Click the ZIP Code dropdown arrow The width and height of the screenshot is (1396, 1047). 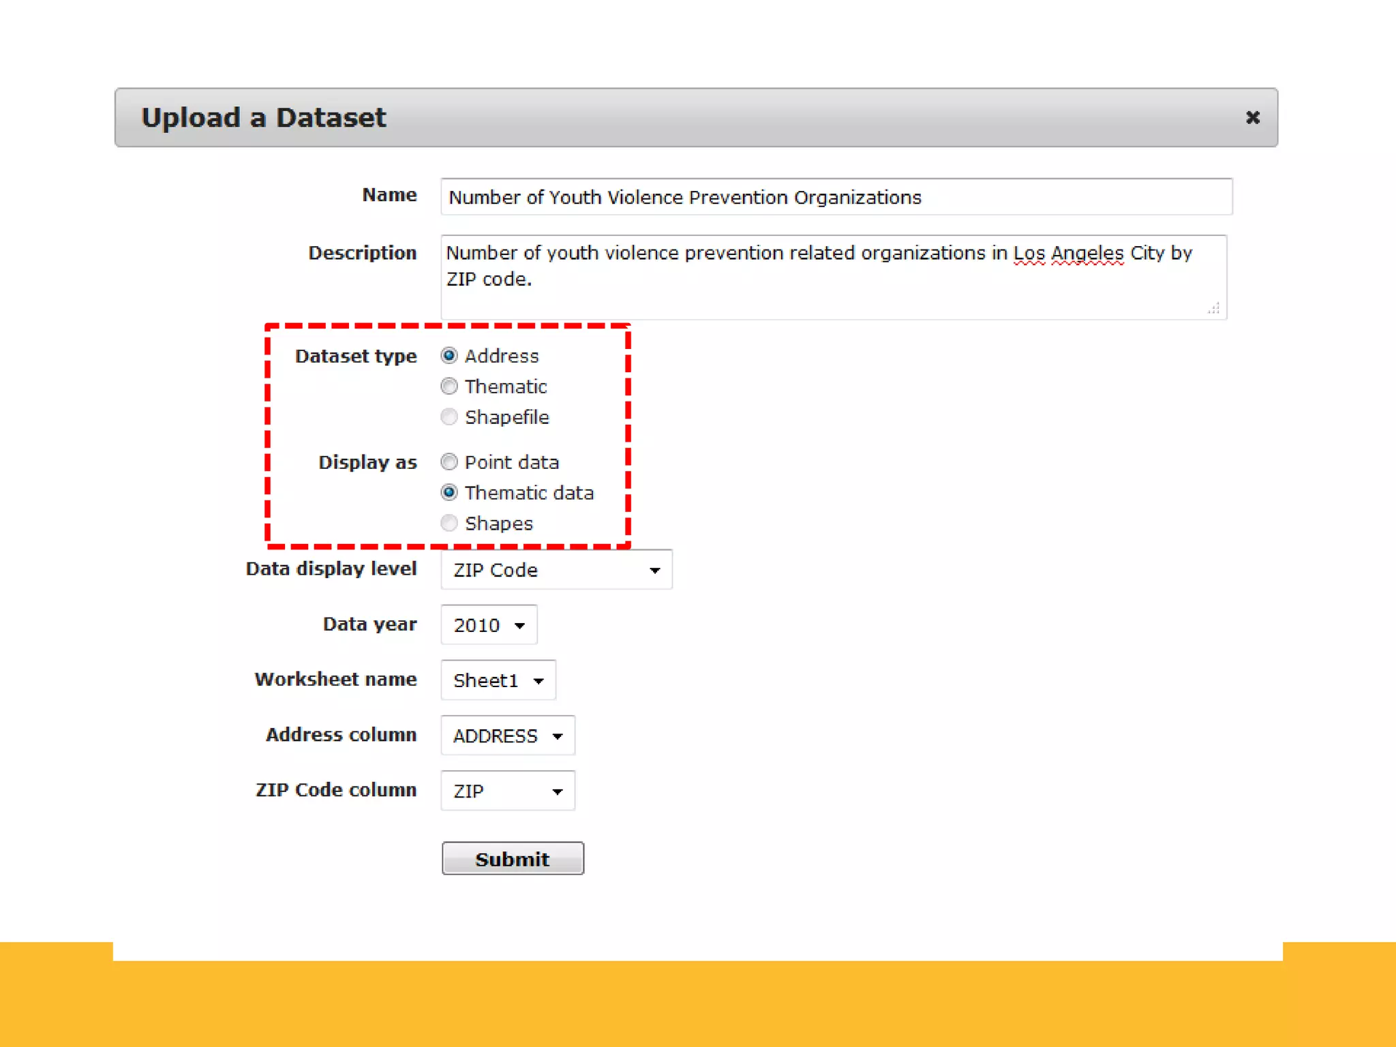[654, 570]
